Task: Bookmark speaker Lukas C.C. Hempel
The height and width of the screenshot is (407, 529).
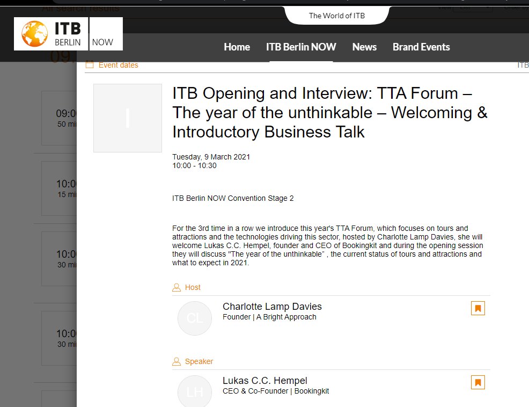Action: point(477,382)
